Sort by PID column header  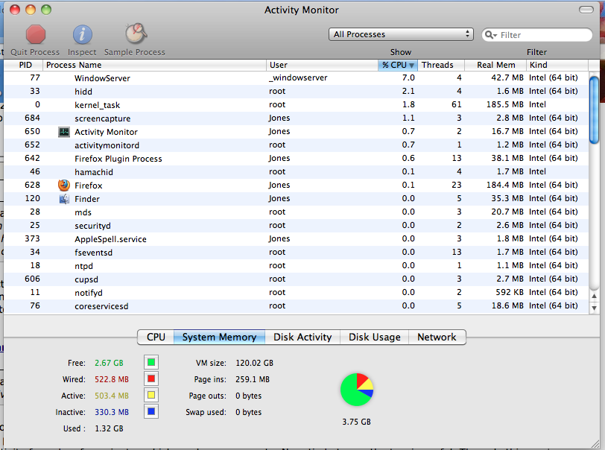tap(24, 65)
